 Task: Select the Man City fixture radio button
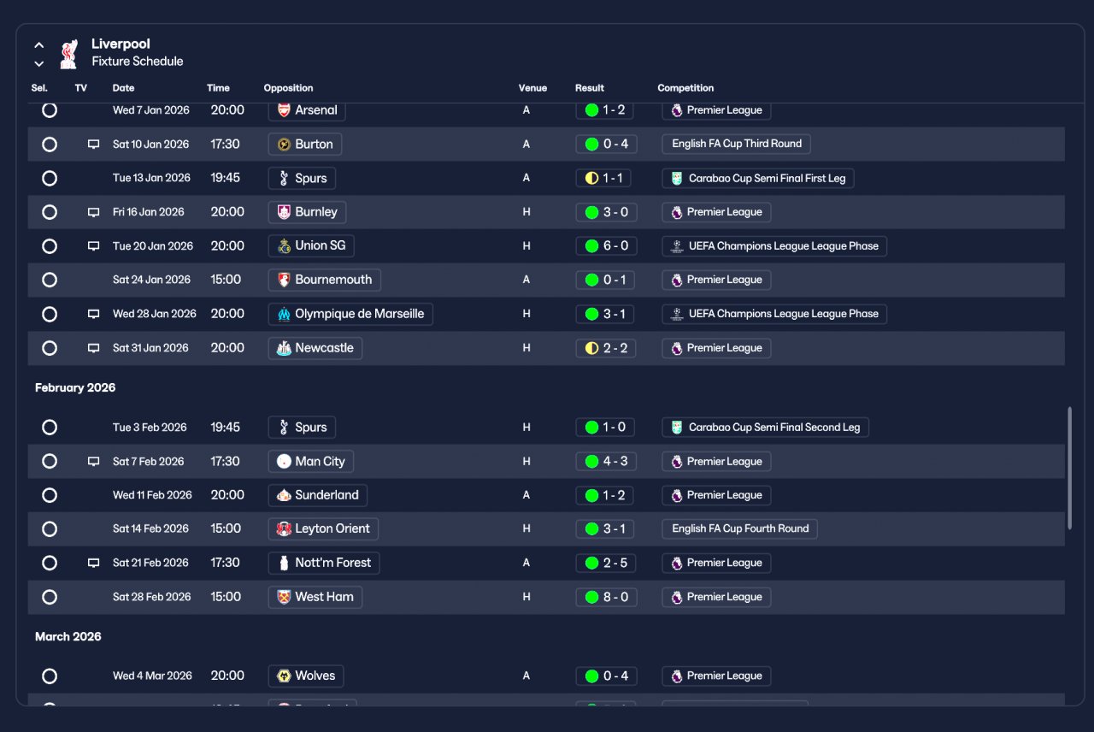click(x=50, y=462)
